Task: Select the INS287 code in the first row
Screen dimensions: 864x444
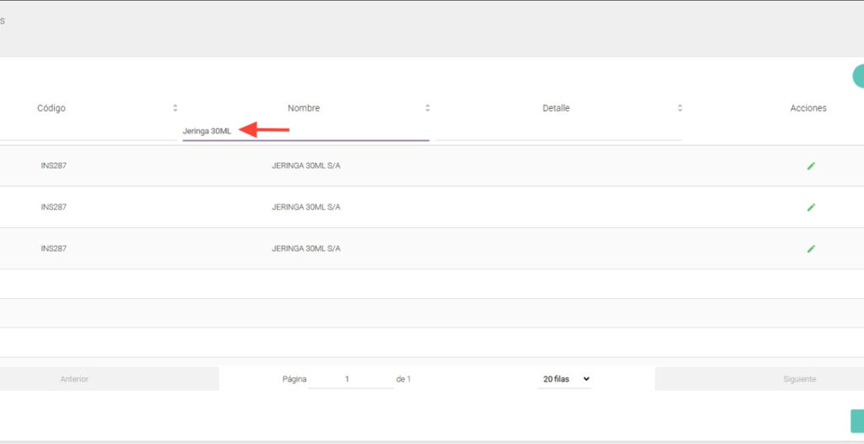Action: pos(53,165)
